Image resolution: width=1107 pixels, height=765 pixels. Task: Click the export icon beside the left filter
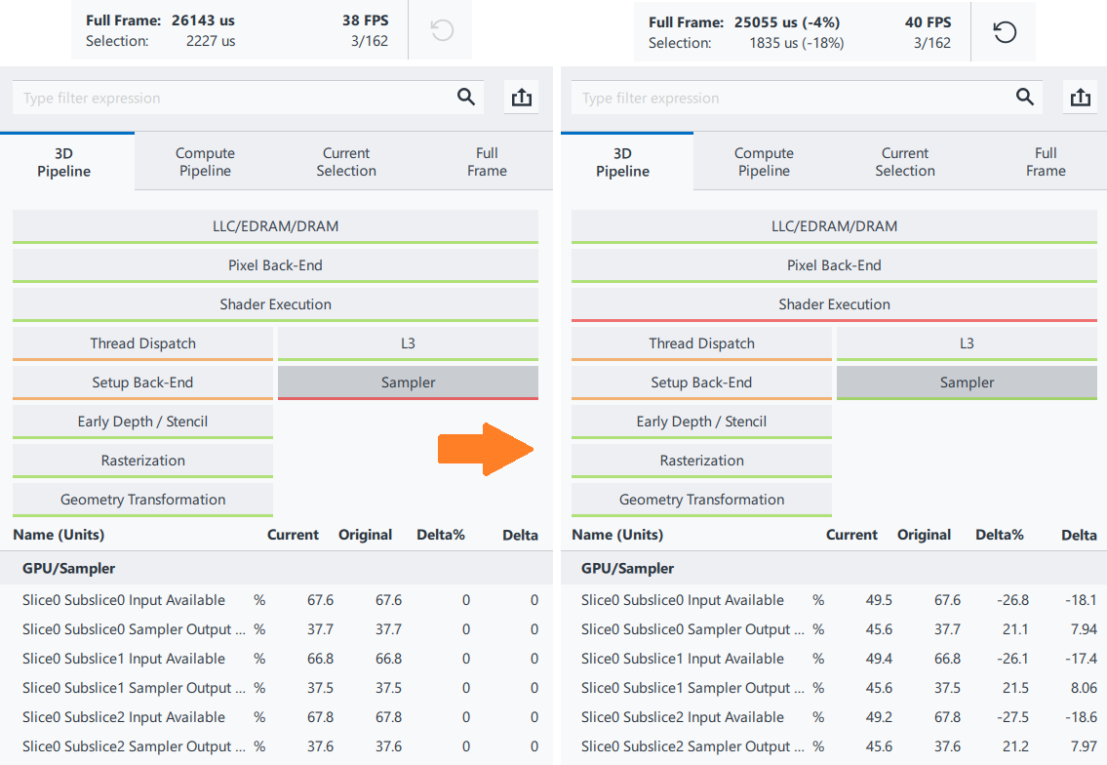point(522,98)
